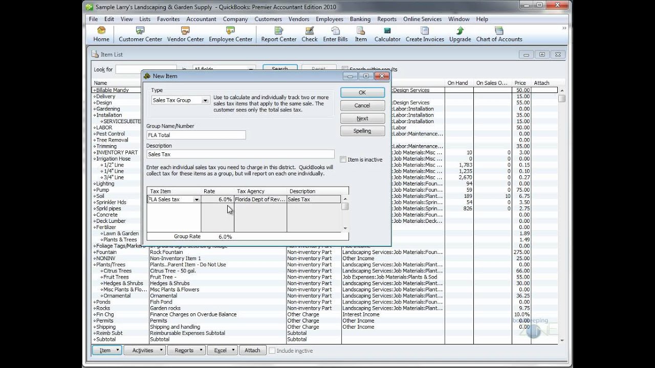
Task: Click the Price column header
Action: (520, 83)
